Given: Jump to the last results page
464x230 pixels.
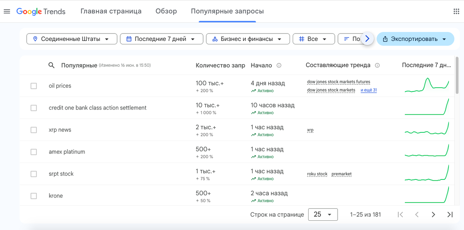Looking at the screenshot, I should pos(450,215).
